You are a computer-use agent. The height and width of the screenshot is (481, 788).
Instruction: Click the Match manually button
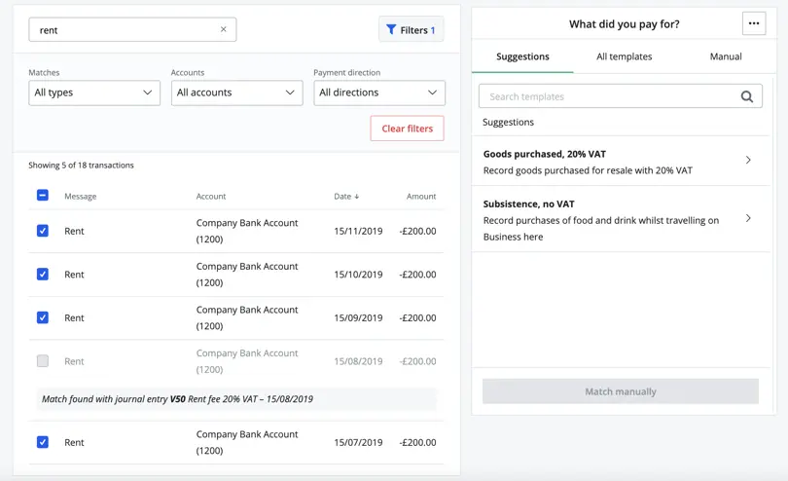coord(620,391)
